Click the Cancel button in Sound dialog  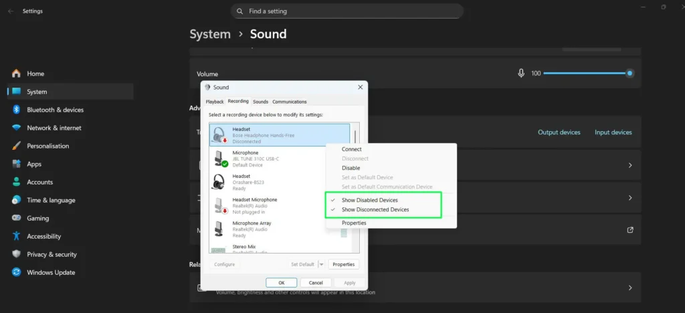316,283
